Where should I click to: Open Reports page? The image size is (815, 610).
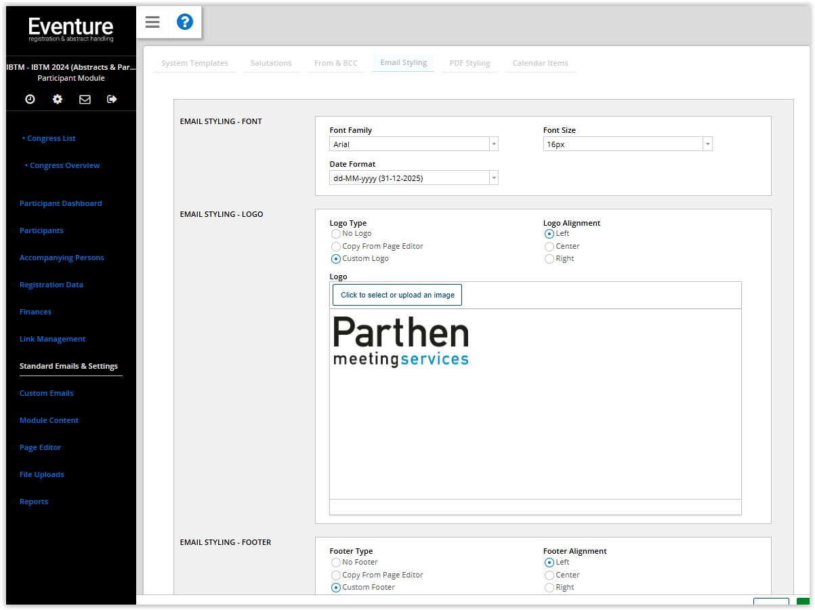click(34, 502)
